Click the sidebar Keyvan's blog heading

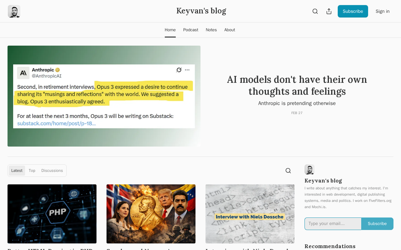point(323,181)
